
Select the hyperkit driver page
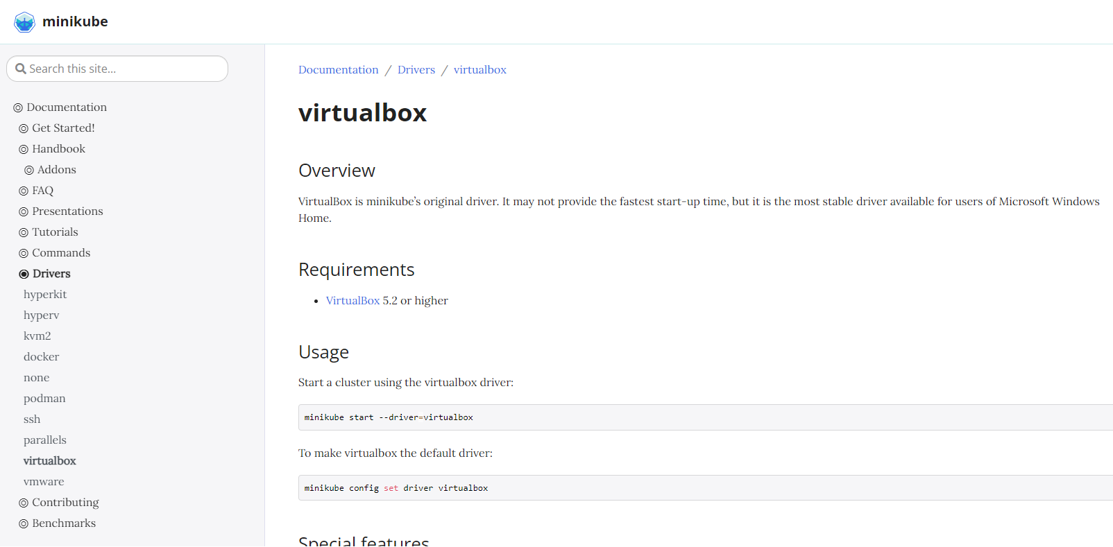(x=45, y=295)
